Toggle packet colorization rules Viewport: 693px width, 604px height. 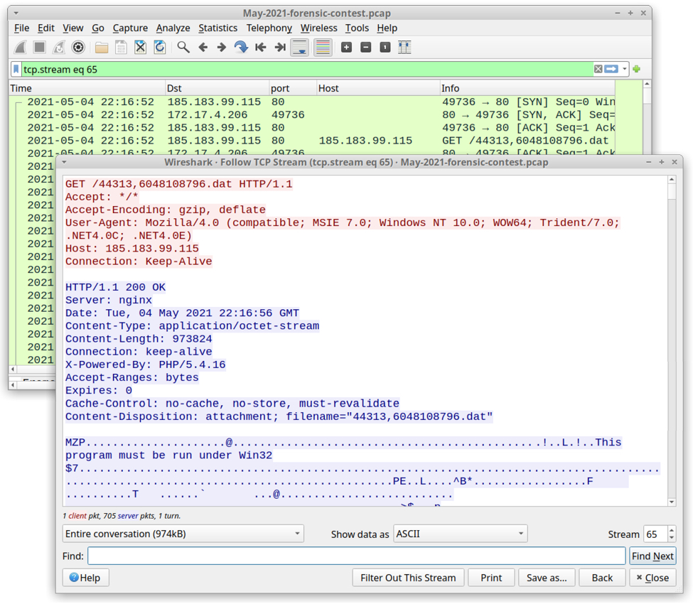(x=323, y=48)
